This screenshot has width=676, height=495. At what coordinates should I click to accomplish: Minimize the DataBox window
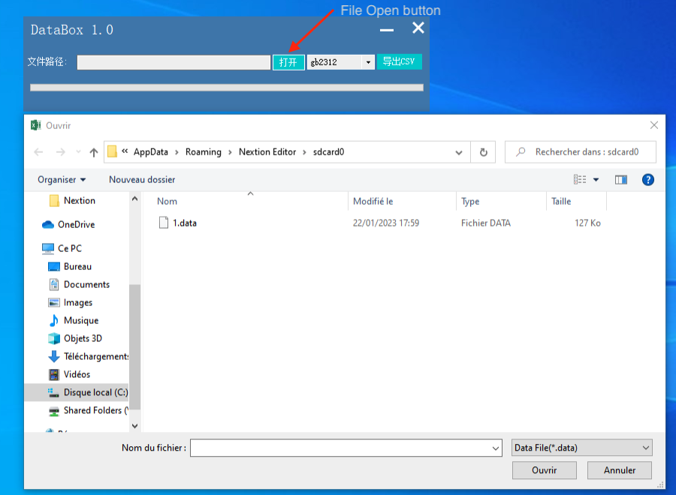tap(386, 30)
